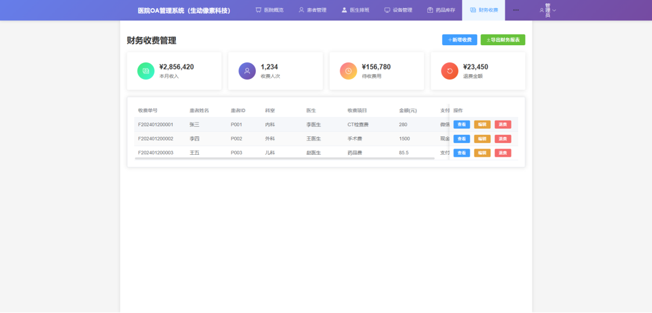Viewport: 652px width, 313px height.
Task: Click the orange clock icon for 待收费用
Action: [x=349, y=71]
